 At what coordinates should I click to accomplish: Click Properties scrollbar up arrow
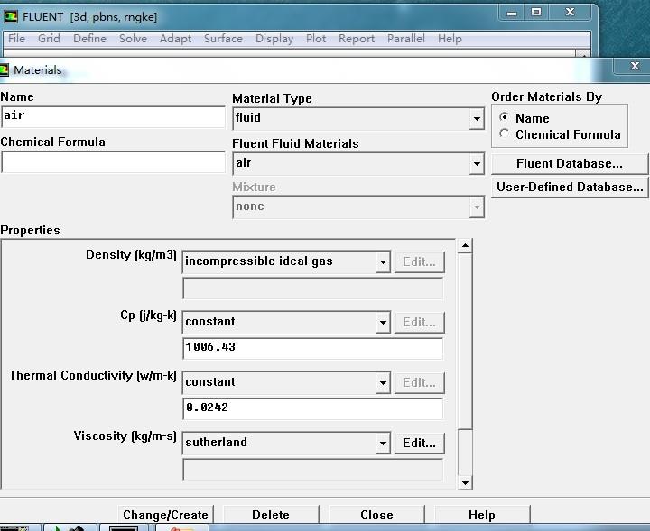(x=465, y=246)
